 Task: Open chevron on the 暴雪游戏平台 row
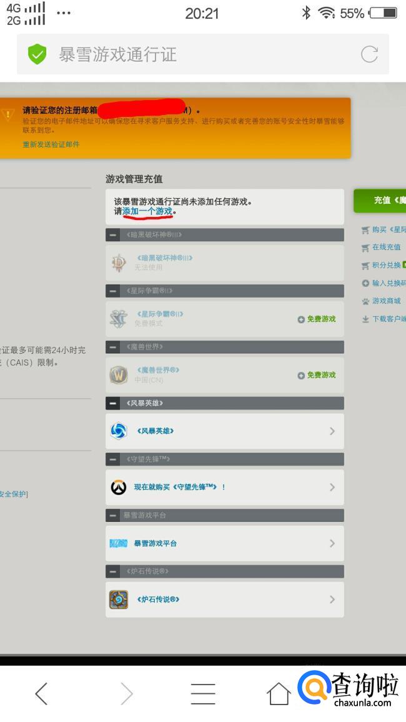pyautogui.click(x=332, y=543)
